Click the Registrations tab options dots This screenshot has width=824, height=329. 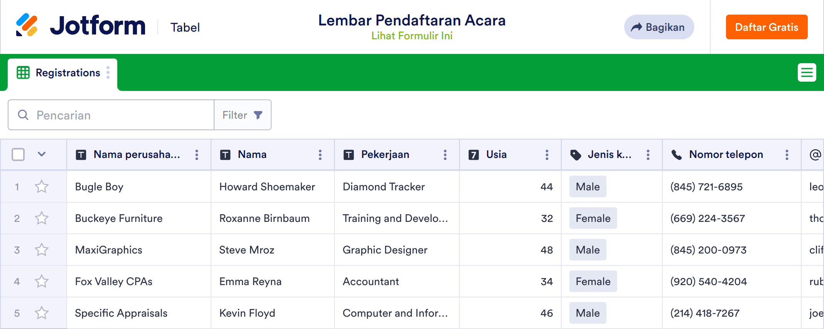[x=108, y=72]
